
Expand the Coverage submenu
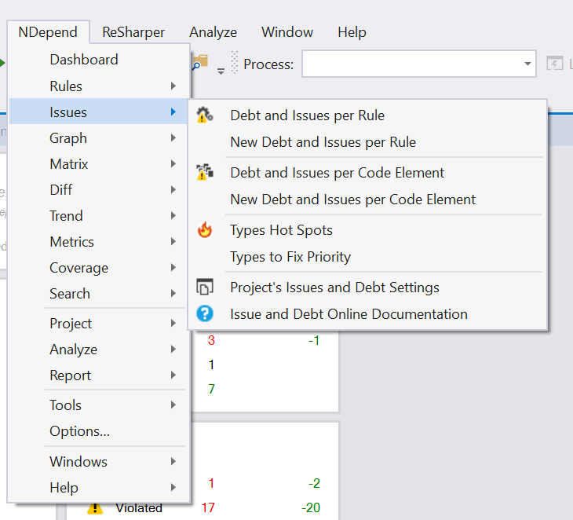coord(98,268)
